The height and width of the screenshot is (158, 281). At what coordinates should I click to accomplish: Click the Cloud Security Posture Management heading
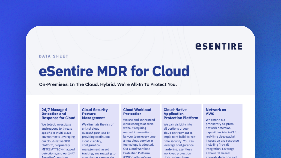click(x=95, y=114)
